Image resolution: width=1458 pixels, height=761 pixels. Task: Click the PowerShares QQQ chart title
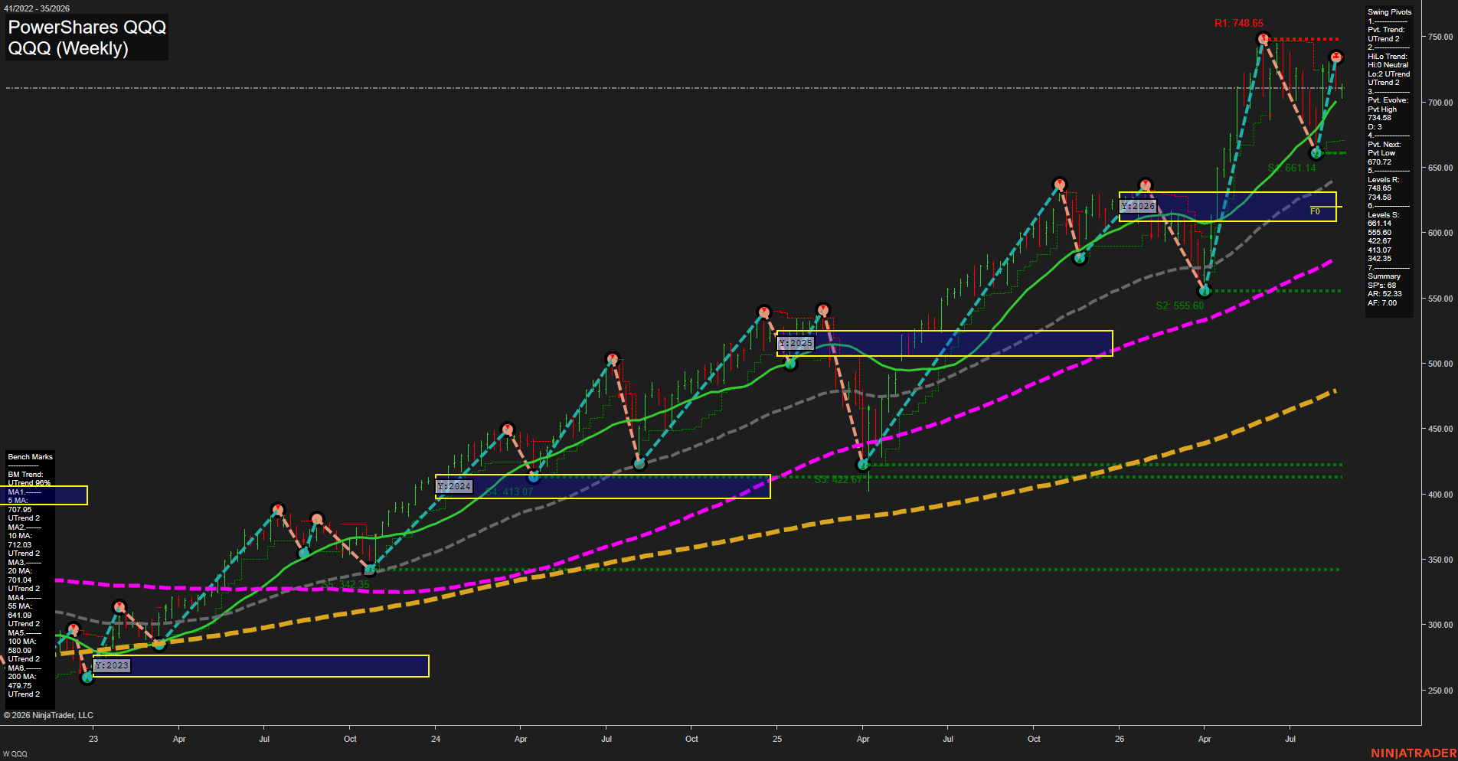(87, 27)
